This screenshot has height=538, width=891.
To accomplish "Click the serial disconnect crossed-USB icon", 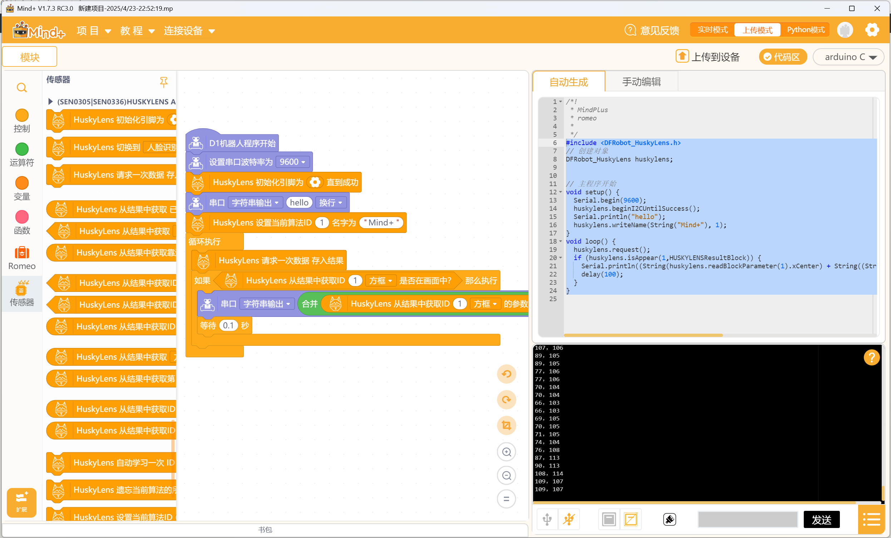I will pos(569,519).
